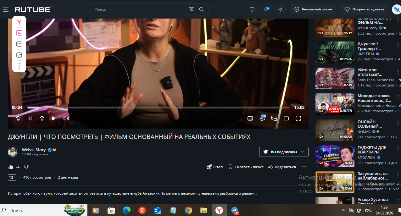The height and width of the screenshot is (216, 401).
Task: Expand Вы подписаны dropdown
Action: coord(284,152)
